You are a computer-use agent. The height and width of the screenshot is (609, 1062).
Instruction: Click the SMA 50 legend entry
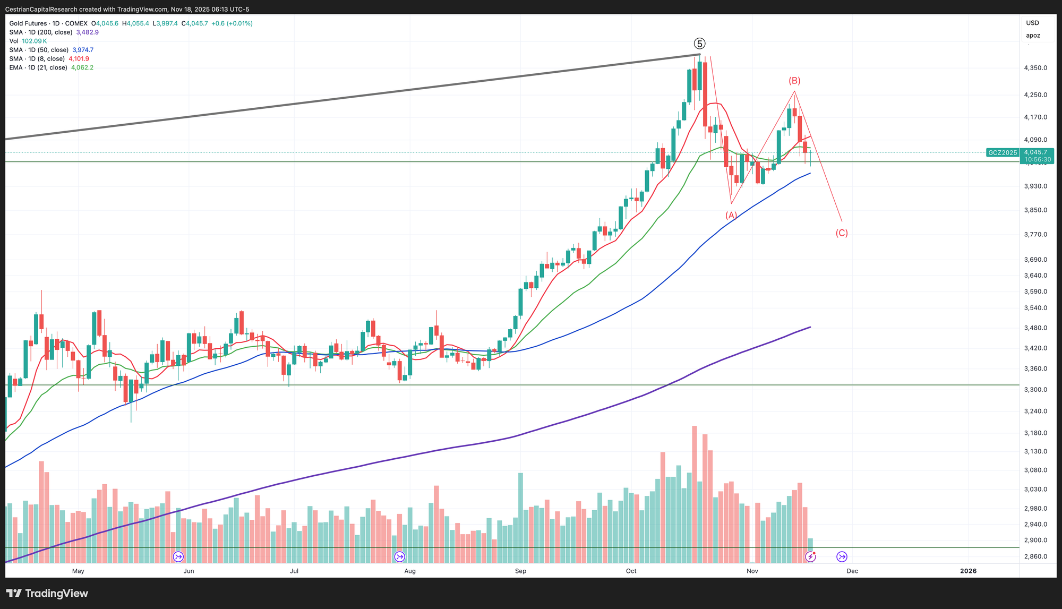39,50
